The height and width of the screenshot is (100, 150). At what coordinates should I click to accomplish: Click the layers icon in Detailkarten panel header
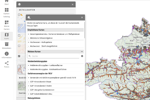[x=19, y=4]
